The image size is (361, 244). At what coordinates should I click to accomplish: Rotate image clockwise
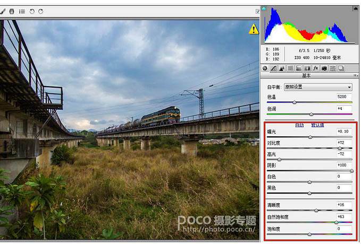41,11
